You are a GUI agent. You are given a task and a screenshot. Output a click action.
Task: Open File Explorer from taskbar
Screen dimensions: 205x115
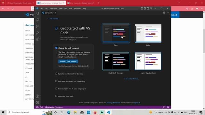75,112
